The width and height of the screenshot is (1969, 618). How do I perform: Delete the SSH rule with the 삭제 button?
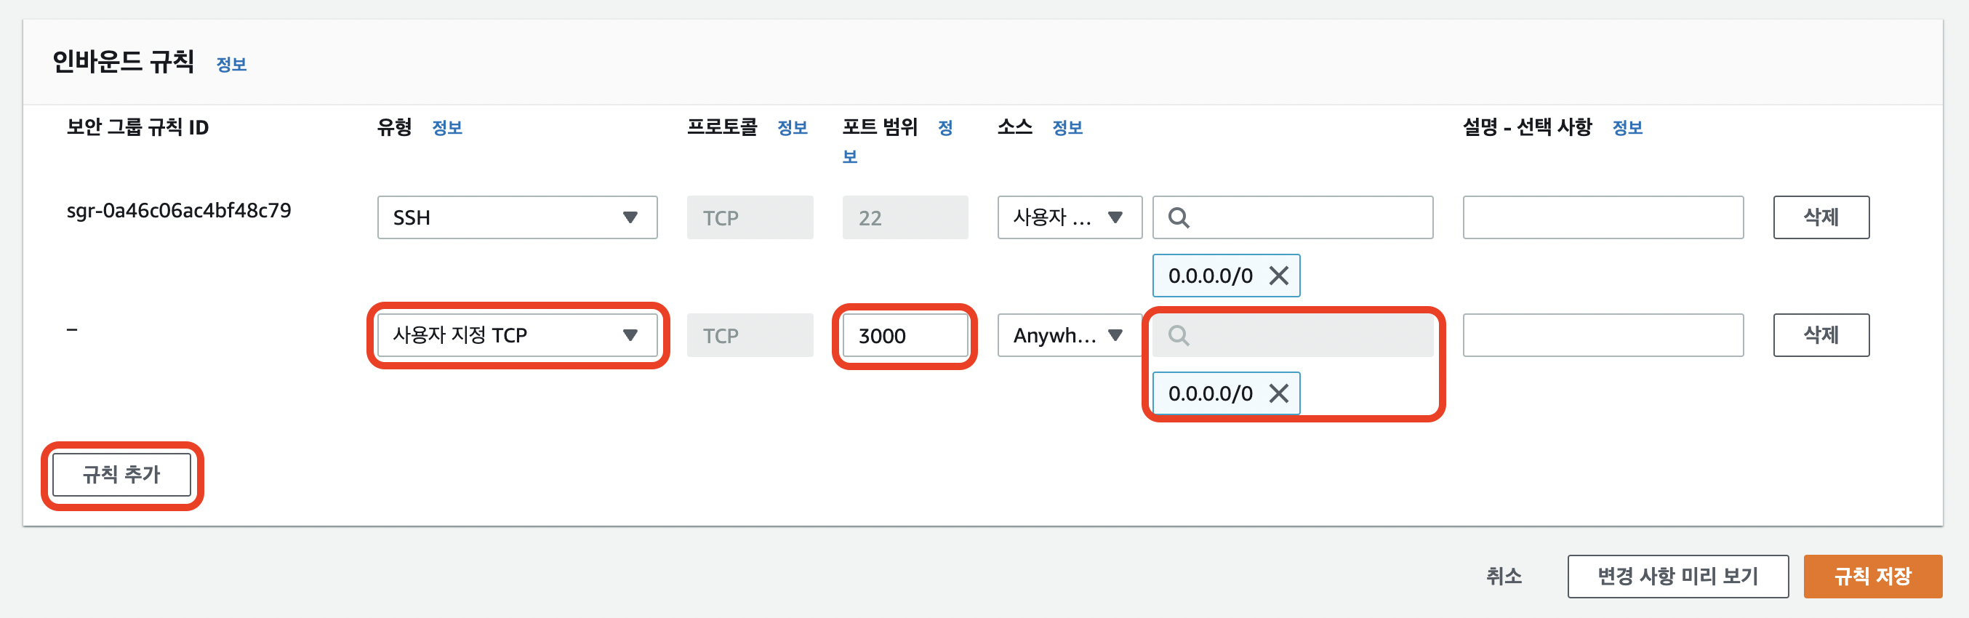[x=1821, y=217]
